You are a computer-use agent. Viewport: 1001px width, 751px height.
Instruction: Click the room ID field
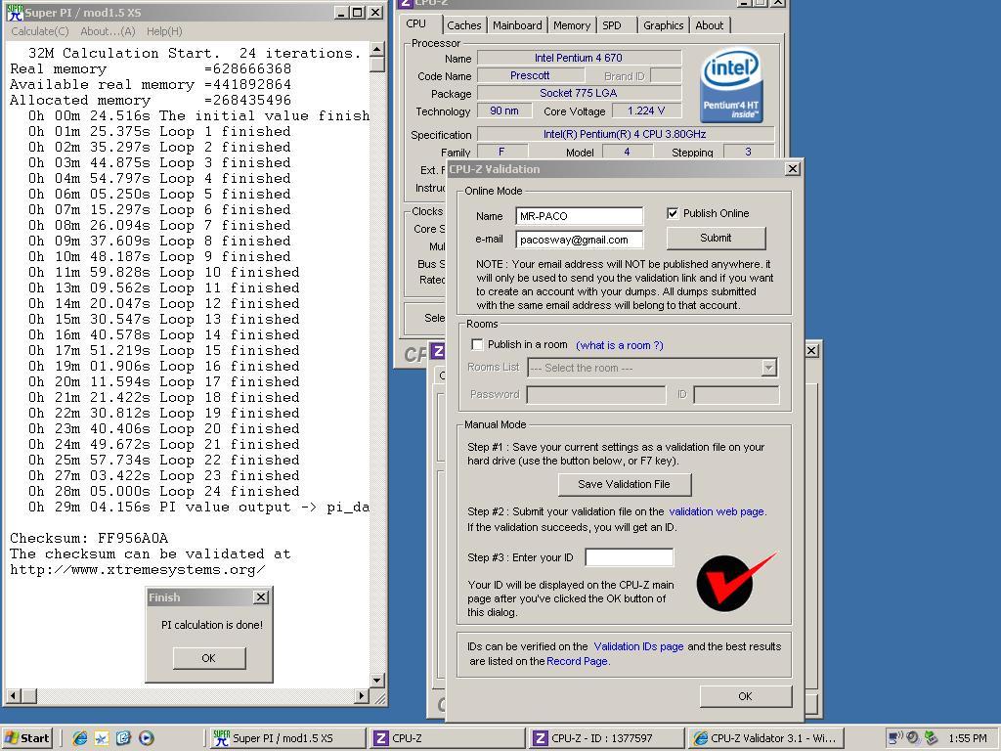pos(736,395)
